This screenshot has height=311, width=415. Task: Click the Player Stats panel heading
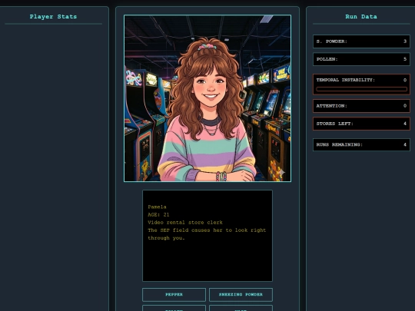pos(53,17)
